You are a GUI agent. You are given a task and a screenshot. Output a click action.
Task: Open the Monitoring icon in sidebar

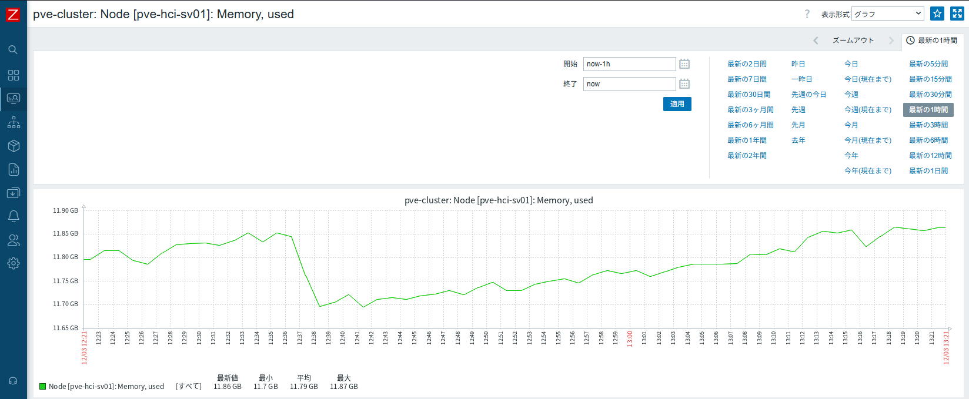pyautogui.click(x=13, y=99)
